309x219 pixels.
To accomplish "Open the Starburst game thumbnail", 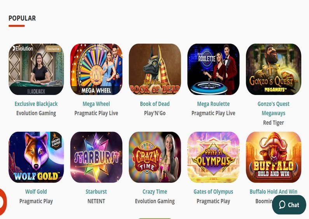I will coord(96,157).
